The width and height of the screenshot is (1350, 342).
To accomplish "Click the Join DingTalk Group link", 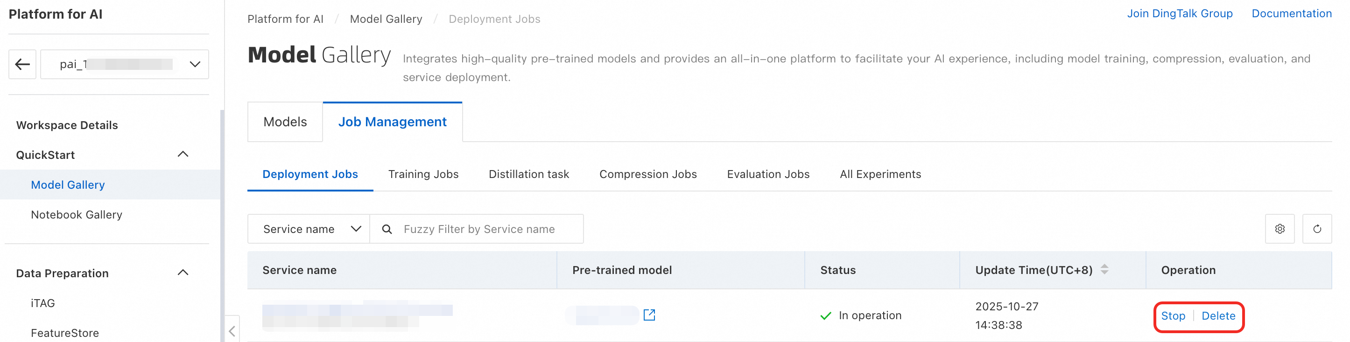I will coord(1180,14).
